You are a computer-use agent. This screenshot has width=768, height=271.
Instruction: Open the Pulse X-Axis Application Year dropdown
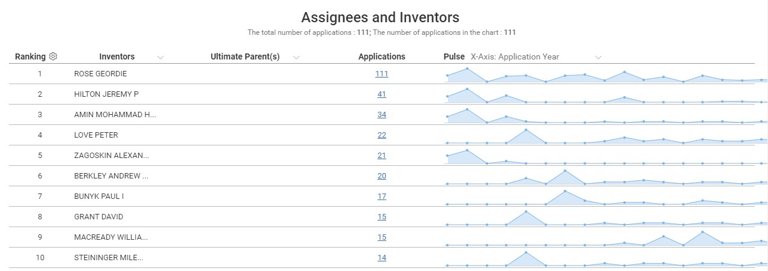click(597, 57)
